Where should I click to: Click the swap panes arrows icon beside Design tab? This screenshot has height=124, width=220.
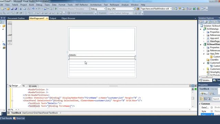click(23, 86)
